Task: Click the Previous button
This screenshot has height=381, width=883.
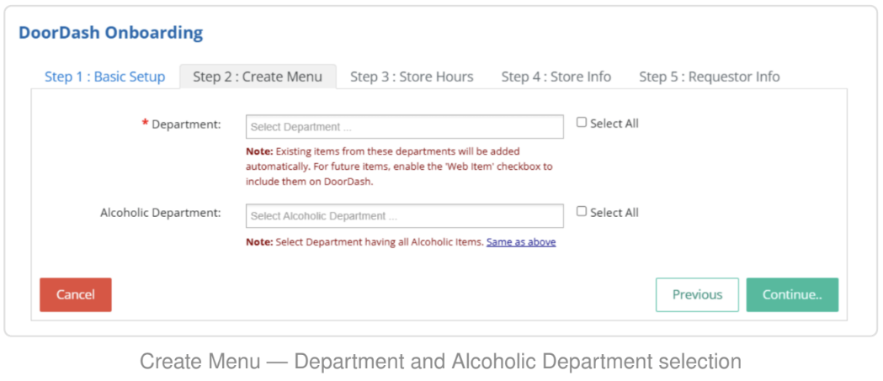Action: [697, 294]
